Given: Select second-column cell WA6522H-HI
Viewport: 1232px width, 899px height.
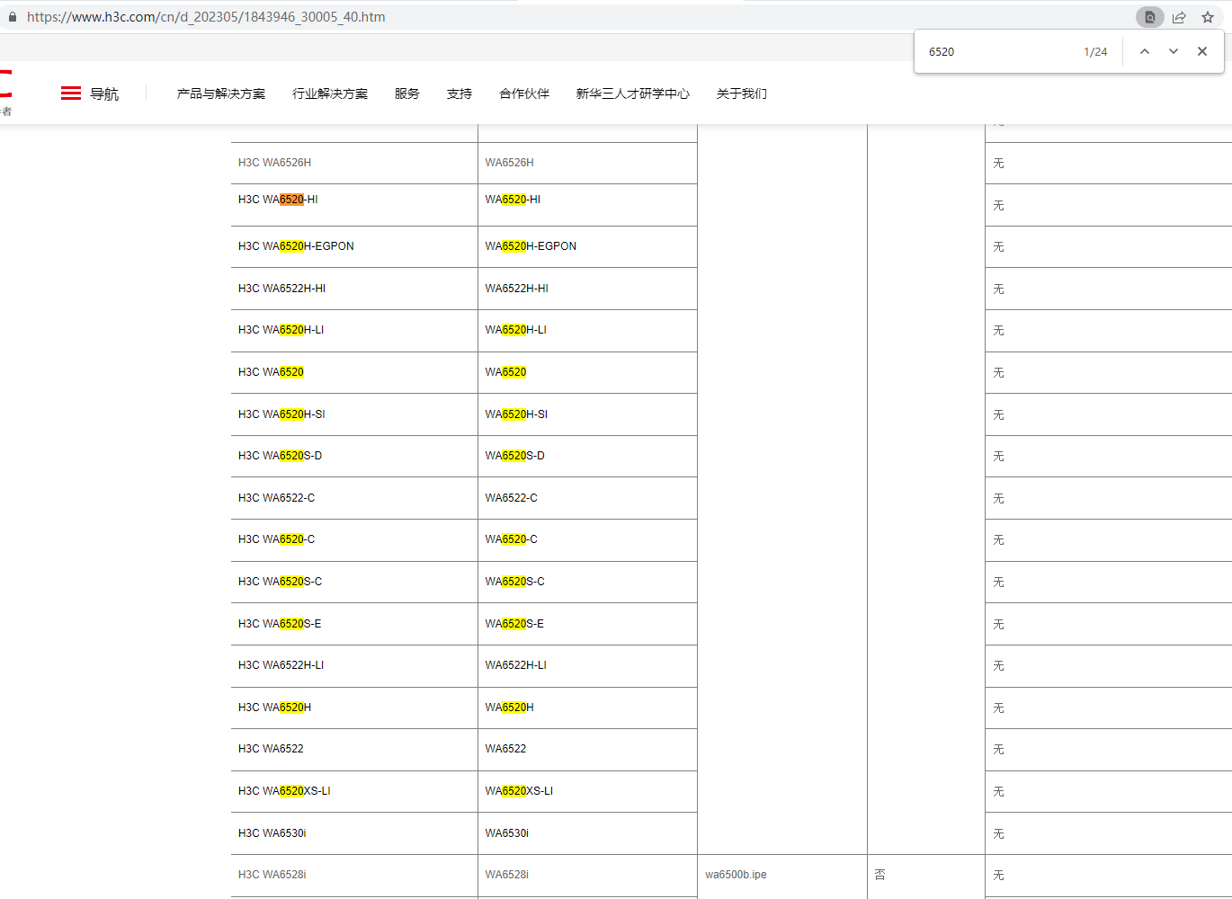Looking at the screenshot, I should (516, 289).
